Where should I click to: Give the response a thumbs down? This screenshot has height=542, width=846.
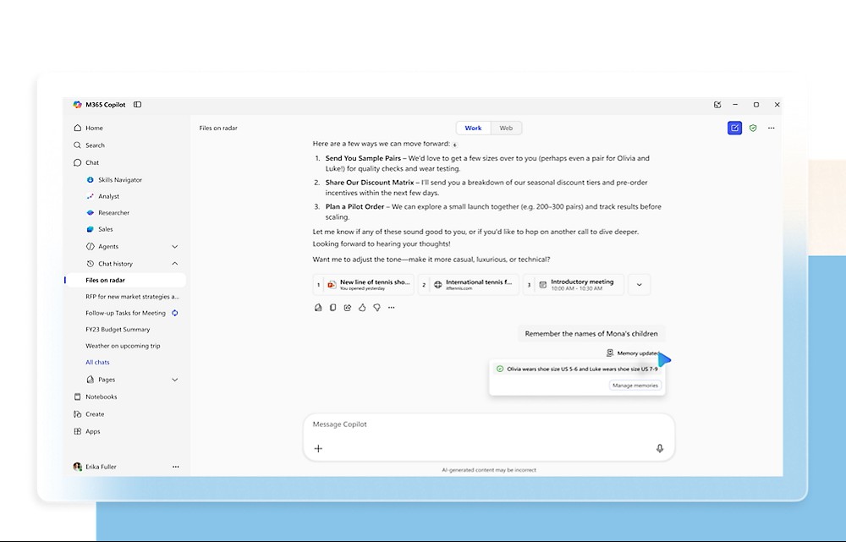tap(376, 308)
